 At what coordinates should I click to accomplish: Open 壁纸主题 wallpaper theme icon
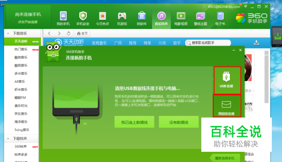[x=200, y=18]
